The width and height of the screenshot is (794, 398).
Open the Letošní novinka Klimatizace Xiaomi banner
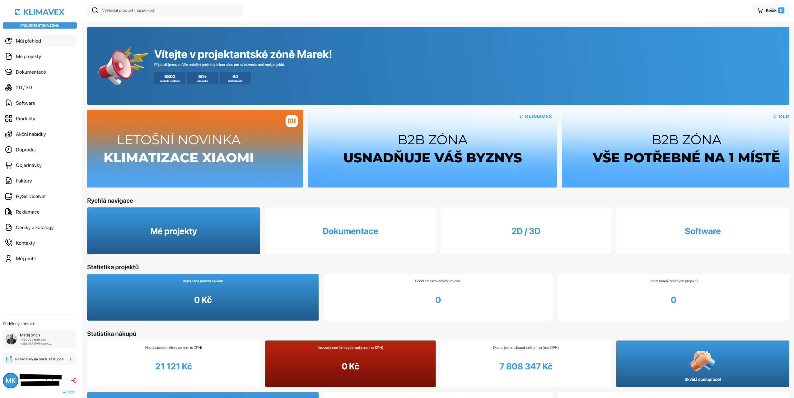[x=195, y=149]
